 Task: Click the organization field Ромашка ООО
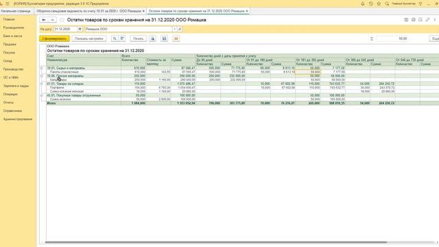tap(128, 29)
